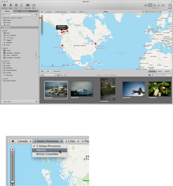This screenshot has width=173, height=186.
Task: Zoom in the main map with the plus button
Action: pyautogui.click(x=42, y=16)
